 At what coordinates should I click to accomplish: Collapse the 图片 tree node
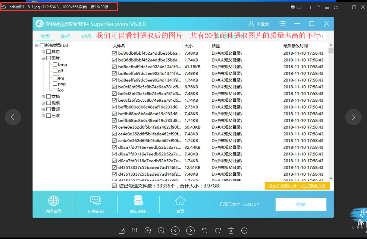43,58
